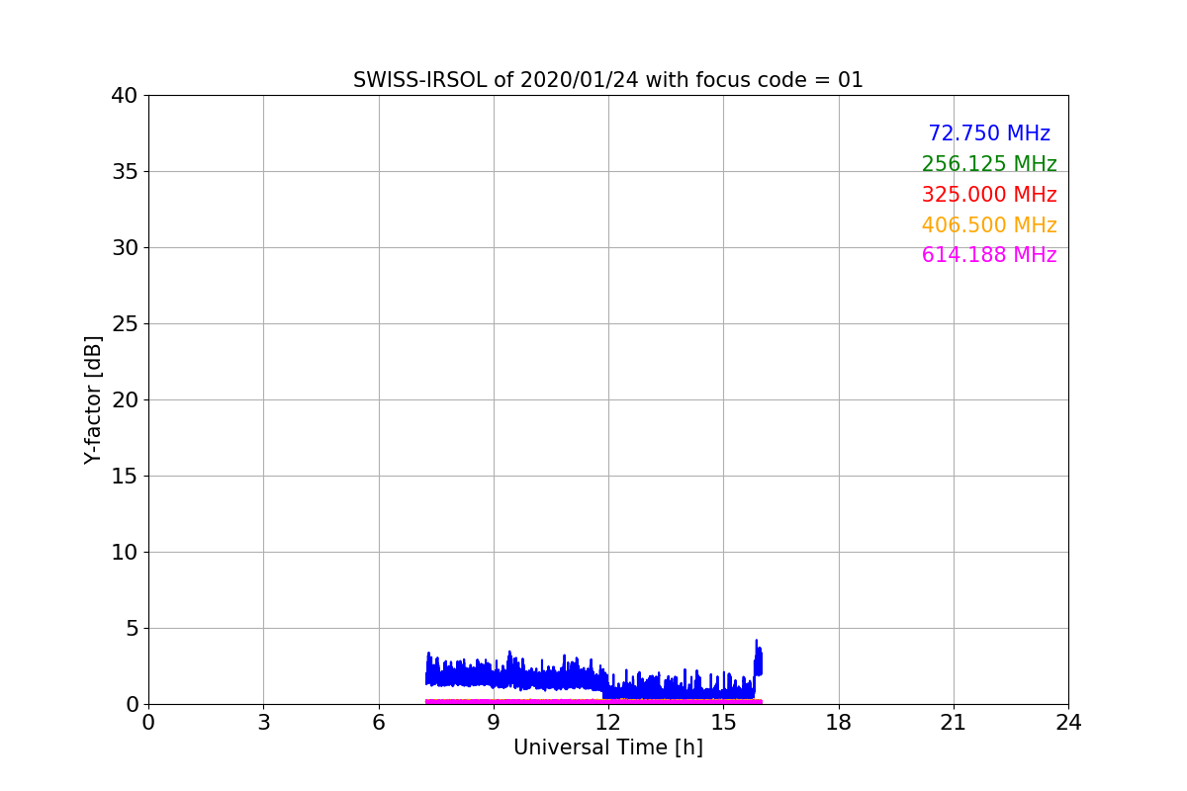
Task: Click the y-axis tick label 10
Action: pos(124,553)
